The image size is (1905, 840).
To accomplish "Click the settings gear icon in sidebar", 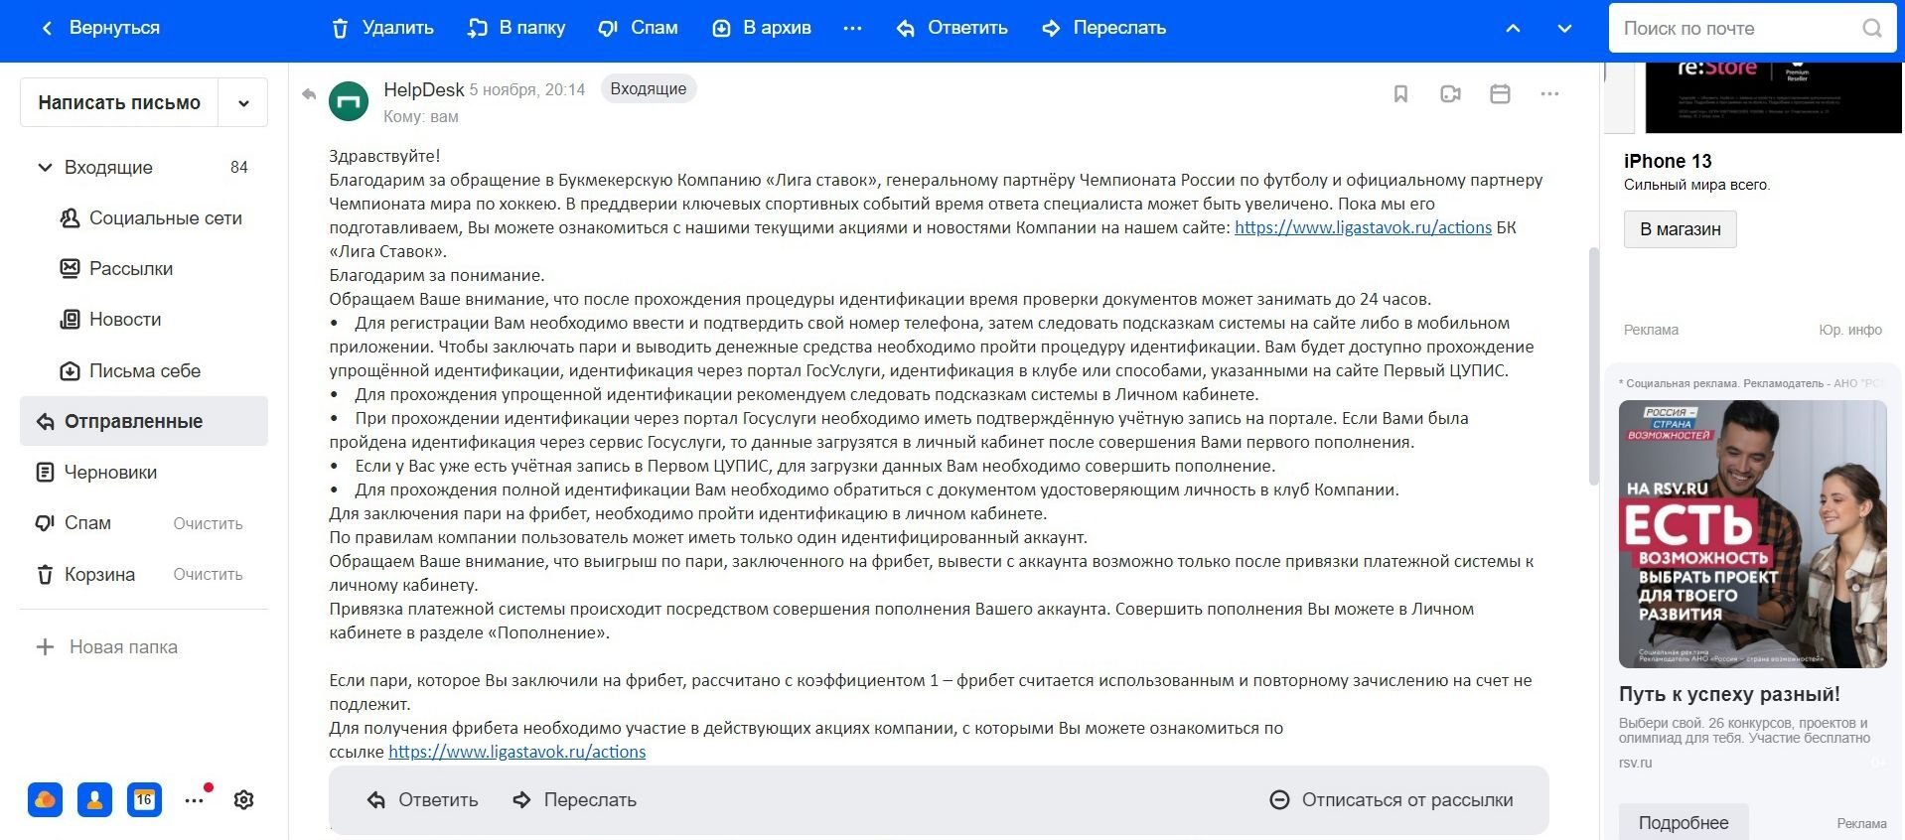I will click(x=243, y=799).
